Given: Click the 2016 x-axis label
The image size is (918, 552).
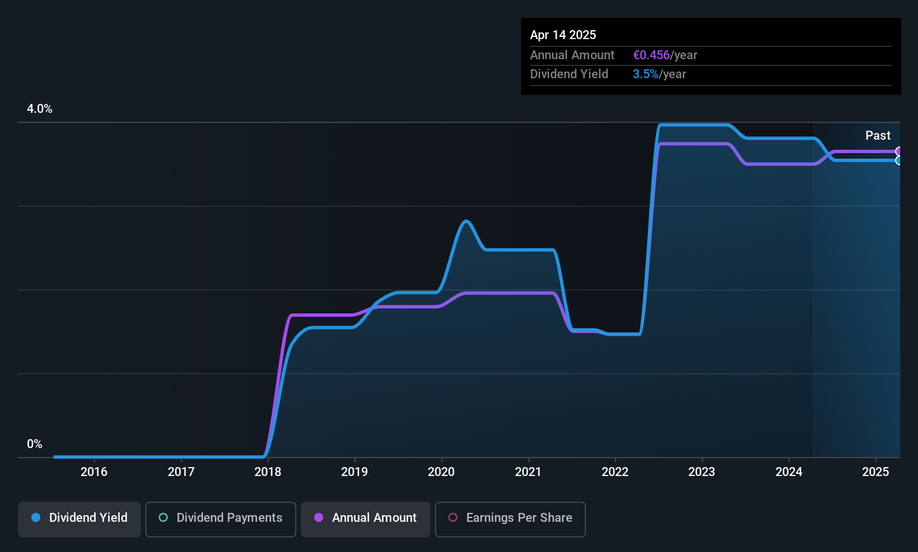Looking at the screenshot, I should [94, 472].
